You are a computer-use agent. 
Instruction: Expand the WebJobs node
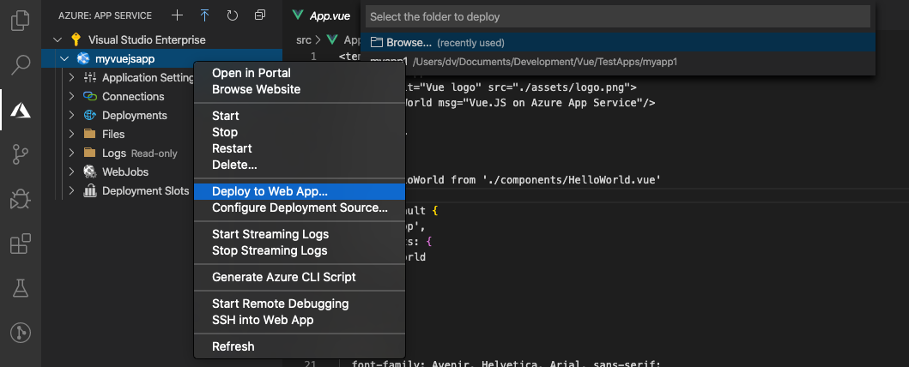71,171
